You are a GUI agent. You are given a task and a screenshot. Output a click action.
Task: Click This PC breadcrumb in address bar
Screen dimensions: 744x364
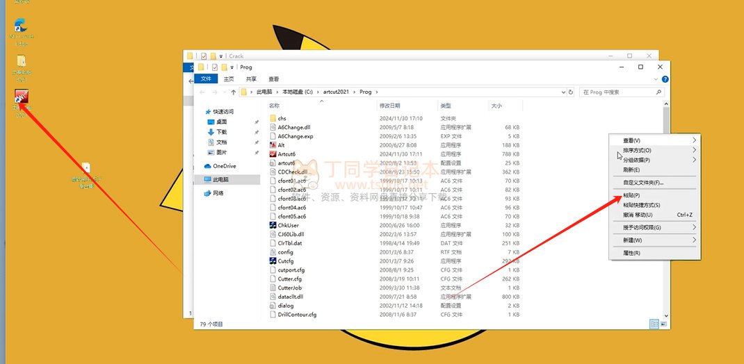click(264, 92)
